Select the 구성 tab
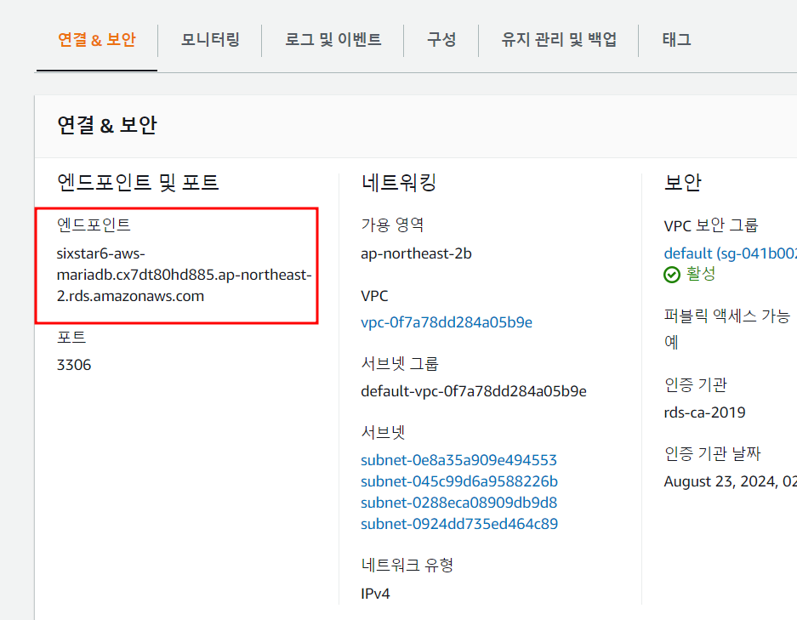Image resolution: width=797 pixels, height=620 pixels. coord(441,40)
